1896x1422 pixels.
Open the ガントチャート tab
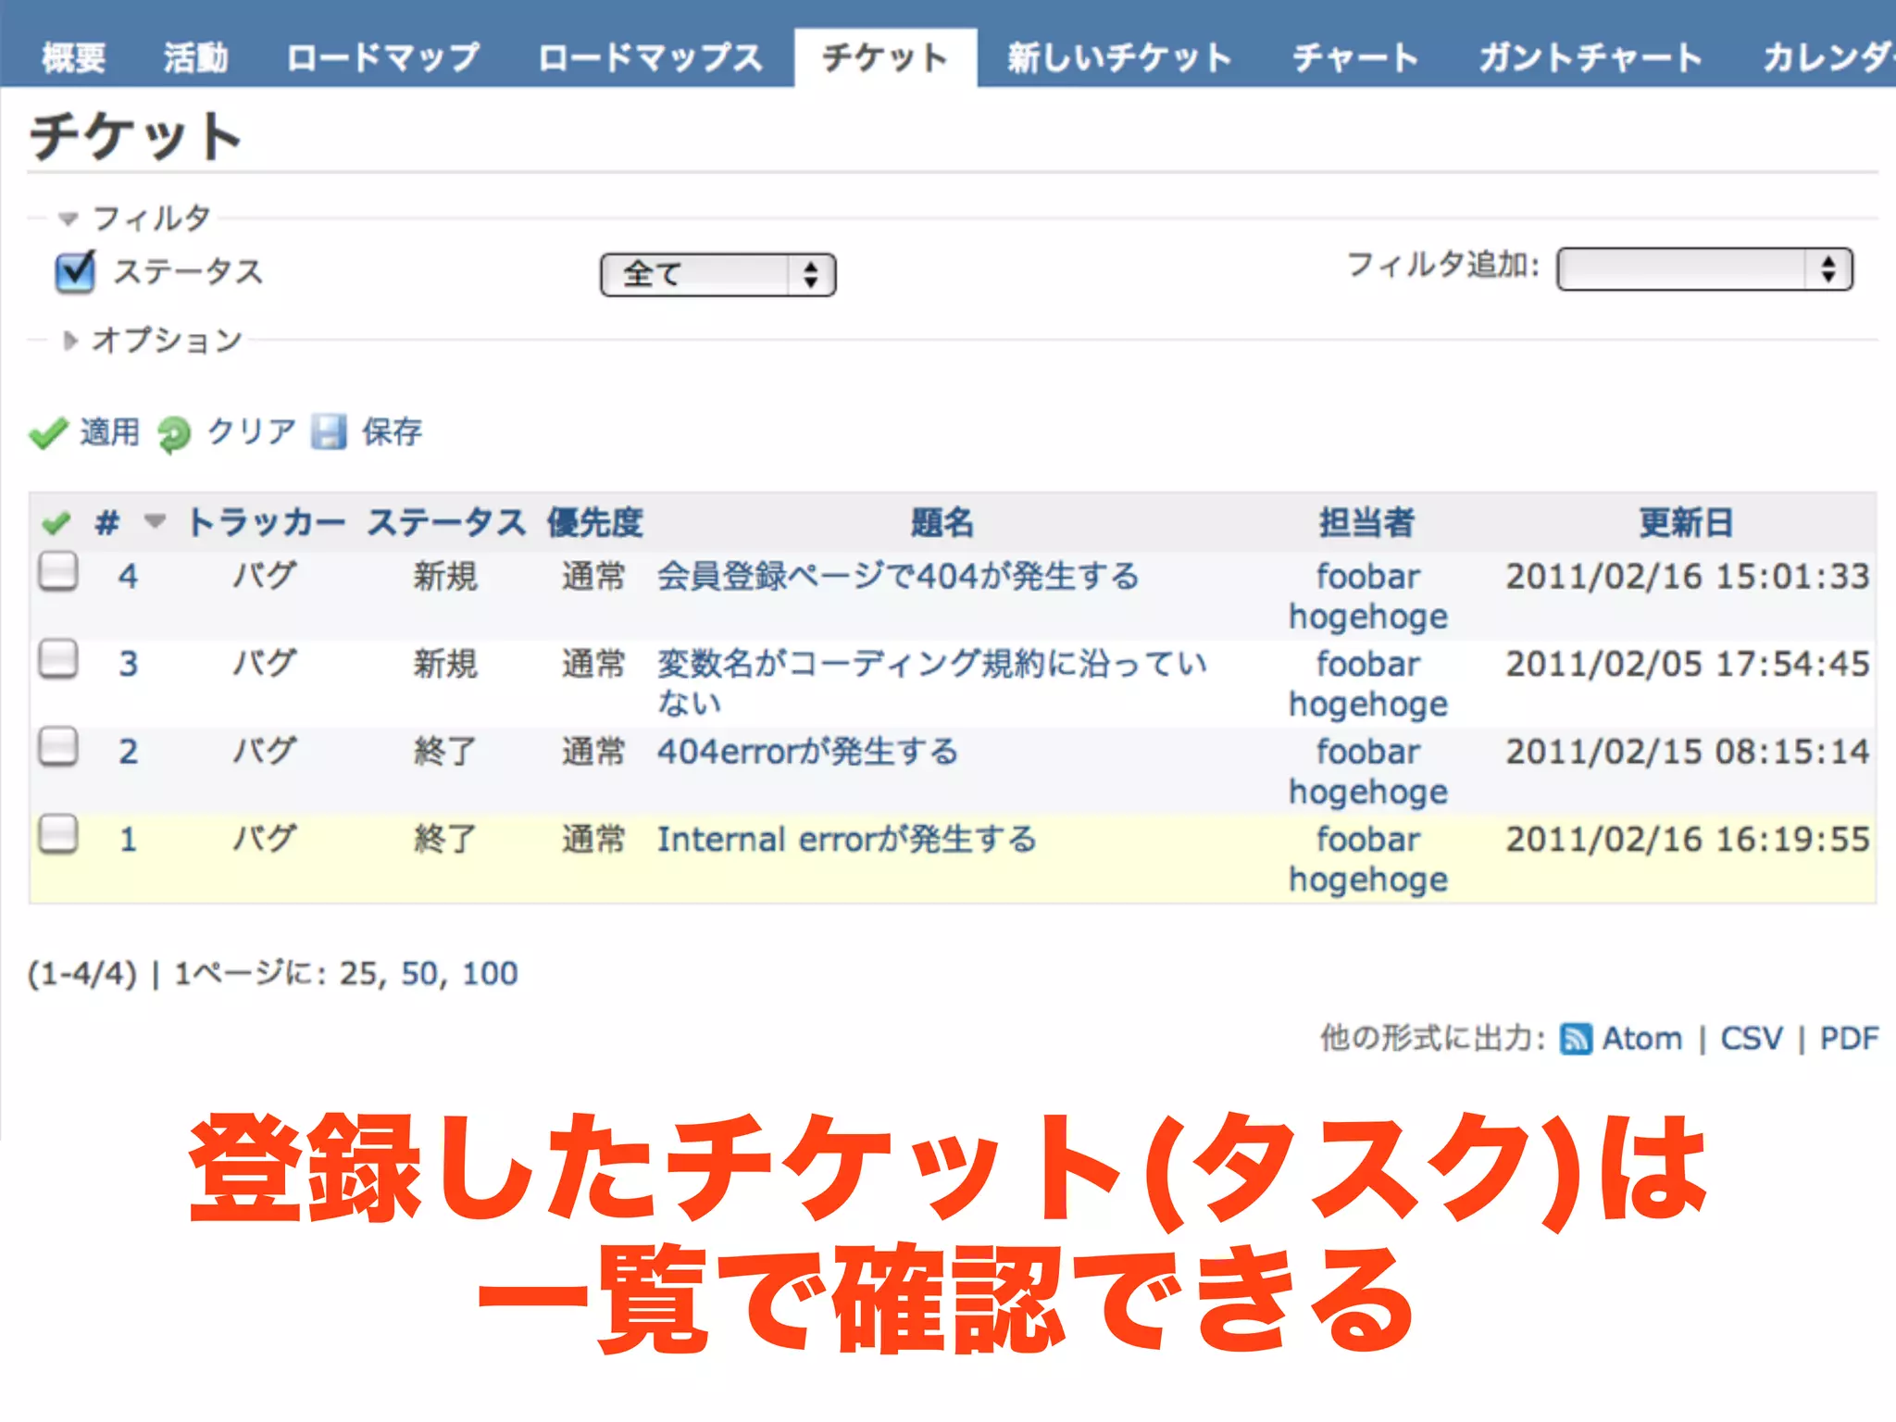point(1590,57)
